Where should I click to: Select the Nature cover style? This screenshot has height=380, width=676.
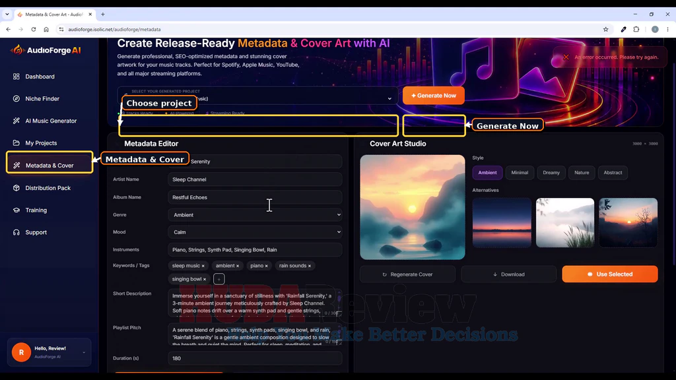pos(582,172)
